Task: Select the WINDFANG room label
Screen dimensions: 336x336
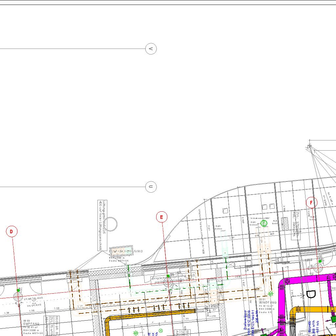Action: pos(268,302)
